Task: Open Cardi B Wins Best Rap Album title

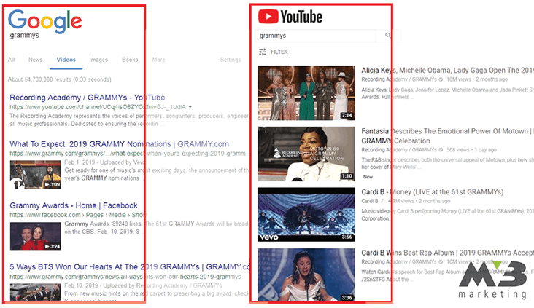Action: (x=447, y=253)
